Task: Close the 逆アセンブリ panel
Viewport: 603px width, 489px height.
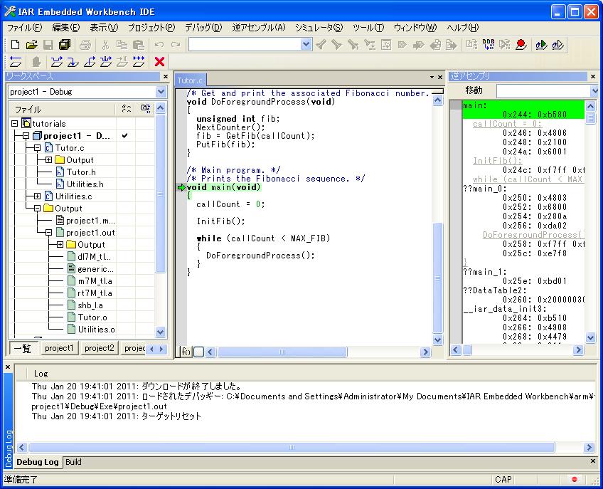Action: tap(593, 77)
